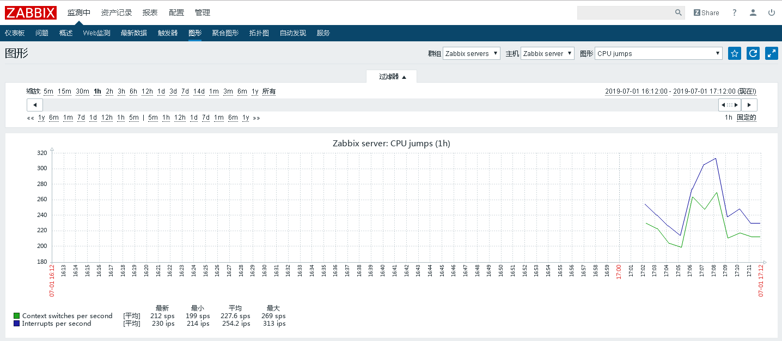
Task: Go to the 最新数据 submenu tab
Action: coord(134,33)
